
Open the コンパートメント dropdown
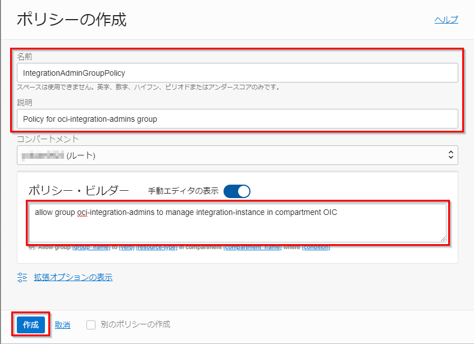point(237,155)
